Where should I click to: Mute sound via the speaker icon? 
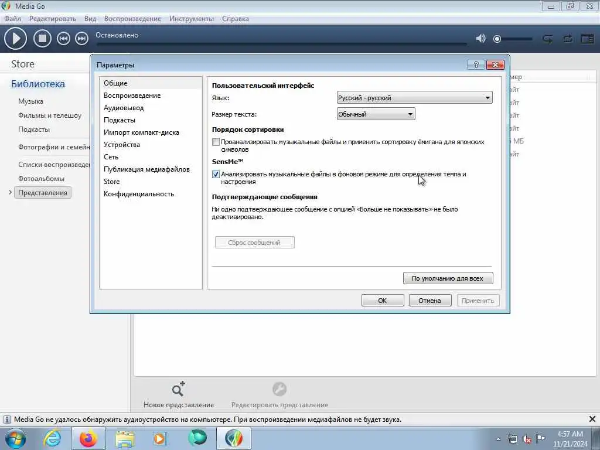[x=480, y=38]
